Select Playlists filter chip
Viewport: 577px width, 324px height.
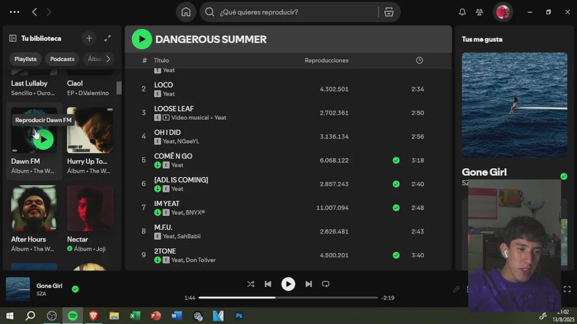25,59
